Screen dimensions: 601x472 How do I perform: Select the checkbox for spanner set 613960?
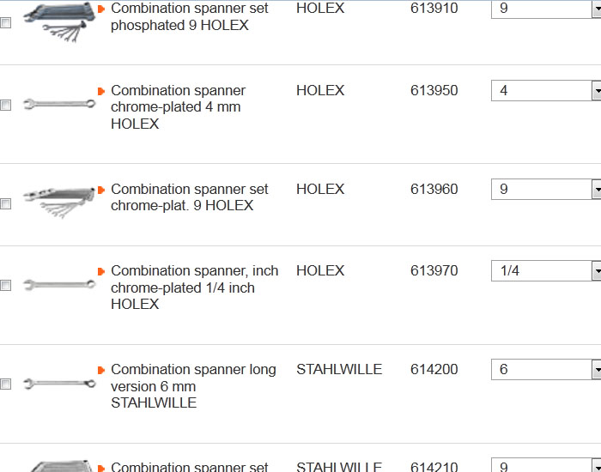click(6, 204)
